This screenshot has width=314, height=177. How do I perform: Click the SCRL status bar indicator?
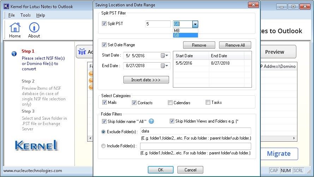pos(298,171)
